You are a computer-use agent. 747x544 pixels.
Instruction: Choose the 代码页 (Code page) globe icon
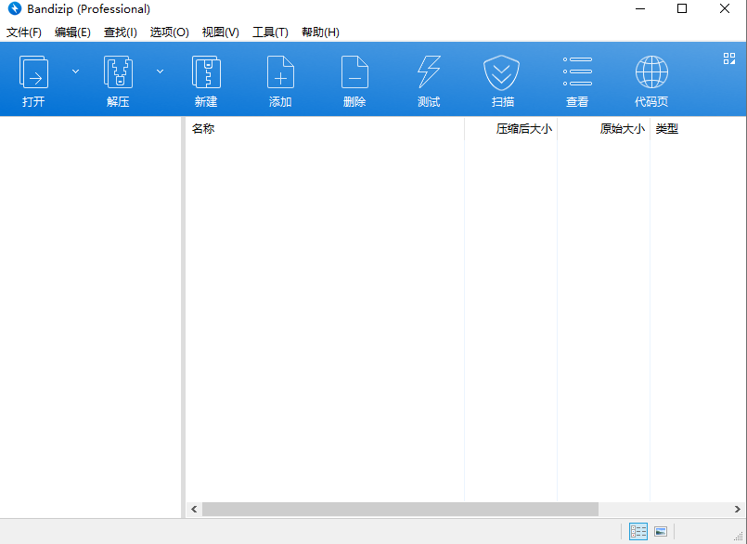tap(651, 72)
